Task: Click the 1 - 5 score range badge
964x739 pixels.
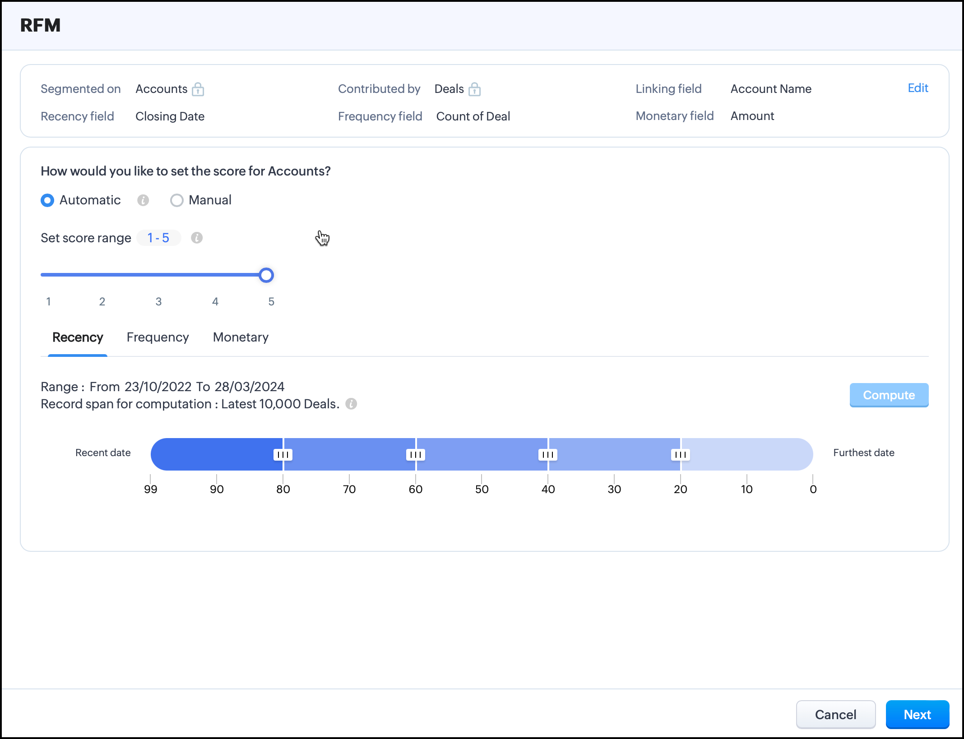Action: (x=158, y=238)
